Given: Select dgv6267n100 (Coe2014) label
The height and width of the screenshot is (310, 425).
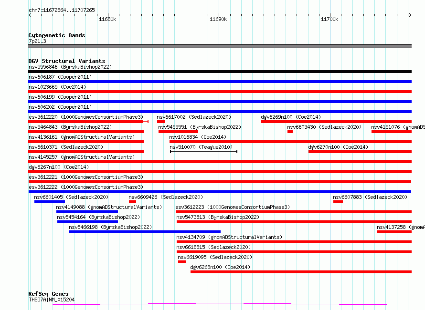Looking at the screenshot, I should (x=59, y=167).
